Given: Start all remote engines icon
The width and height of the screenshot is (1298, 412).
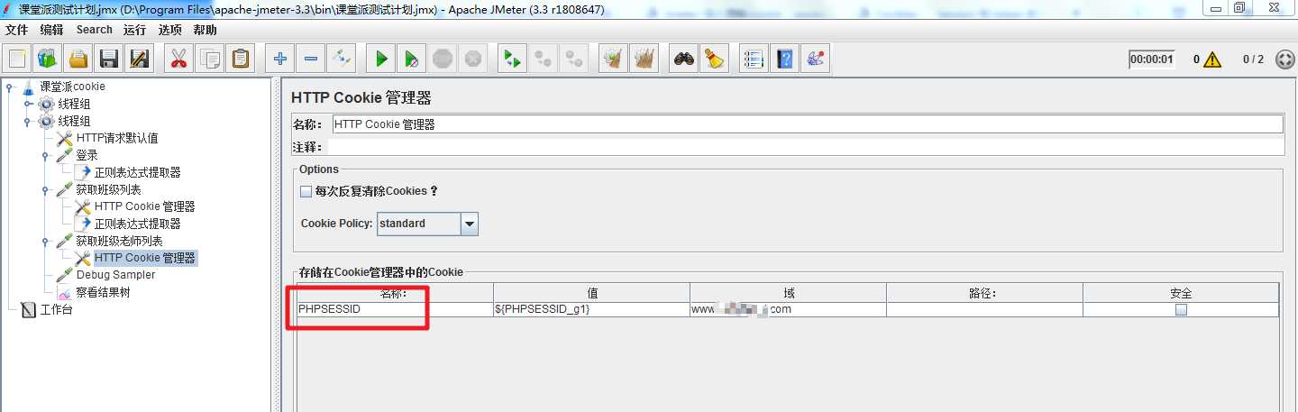Looking at the screenshot, I should point(512,59).
